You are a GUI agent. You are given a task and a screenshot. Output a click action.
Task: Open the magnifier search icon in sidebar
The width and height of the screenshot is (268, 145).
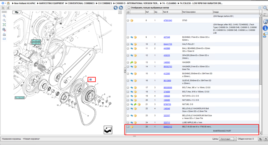pos(265,8)
